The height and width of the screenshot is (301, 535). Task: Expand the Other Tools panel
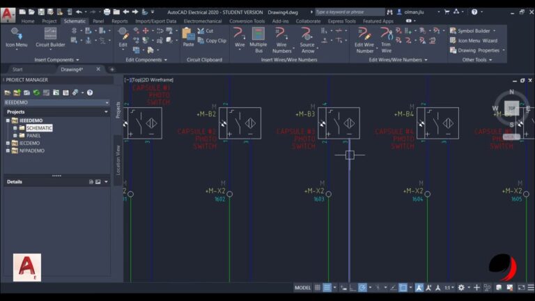477,60
